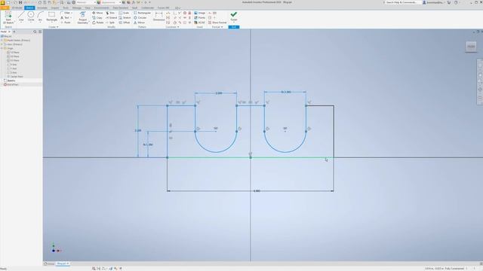The image size is (483, 271).
Task: Select Sketch1 in browser tree
Action: (10, 81)
